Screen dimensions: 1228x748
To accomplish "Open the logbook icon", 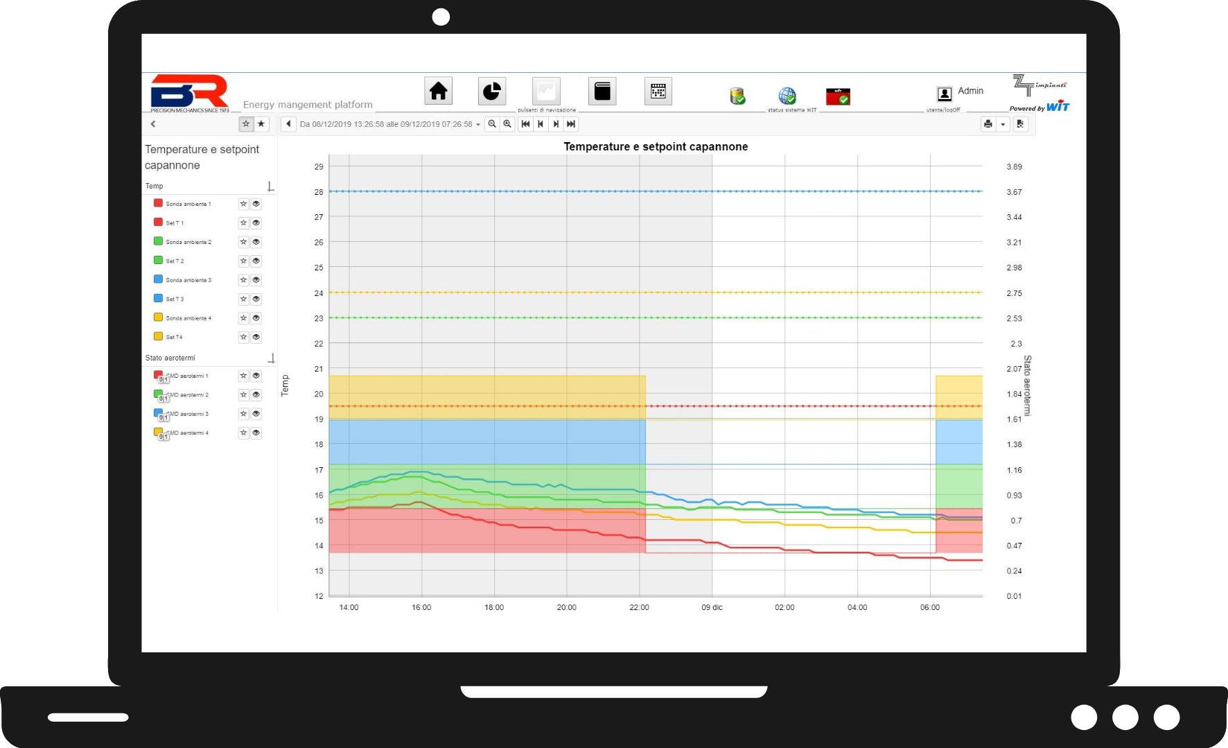I will tap(602, 91).
